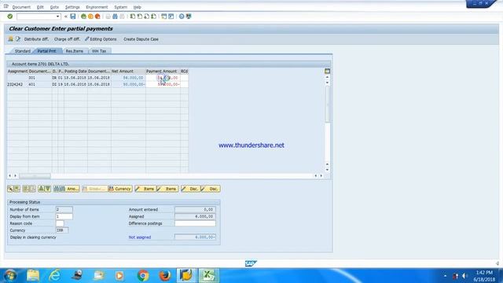Click the First Page icon
The height and width of the screenshot is (283, 503).
[x=133, y=17]
